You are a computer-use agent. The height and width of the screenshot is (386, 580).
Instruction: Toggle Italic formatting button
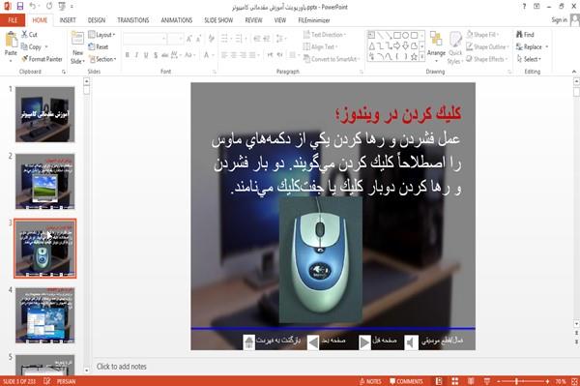coord(136,55)
